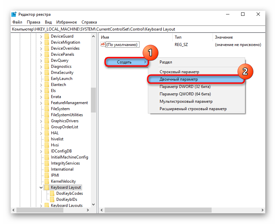Expand the Keyboard Layouts tree node
Image resolution: width=276 pixels, height=224 pixels.
(41, 206)
